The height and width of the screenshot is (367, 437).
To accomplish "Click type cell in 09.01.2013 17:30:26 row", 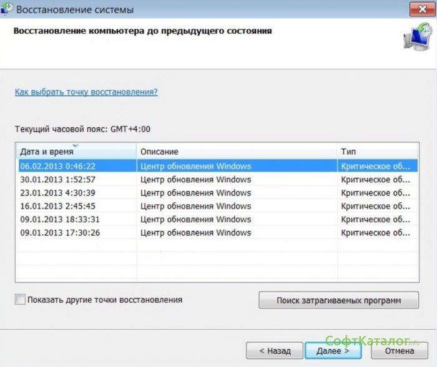I will tap(378, 233).
